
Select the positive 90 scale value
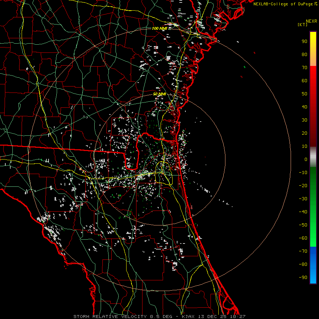pyautogui.click(x=304, y=41)
